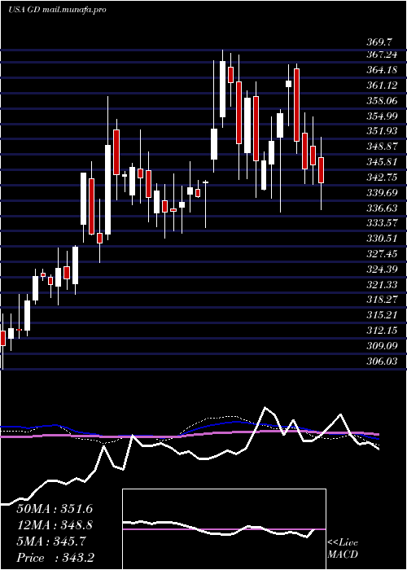Click the Price : 343.2 readout

(x=55, y=558)
